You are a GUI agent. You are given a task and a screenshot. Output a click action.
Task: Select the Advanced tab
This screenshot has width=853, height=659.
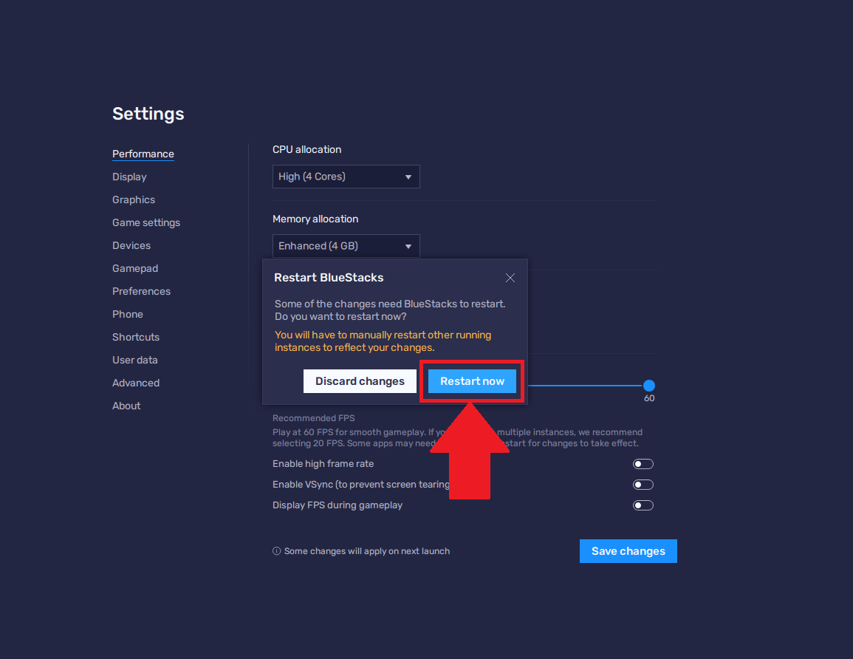[136, 383]
